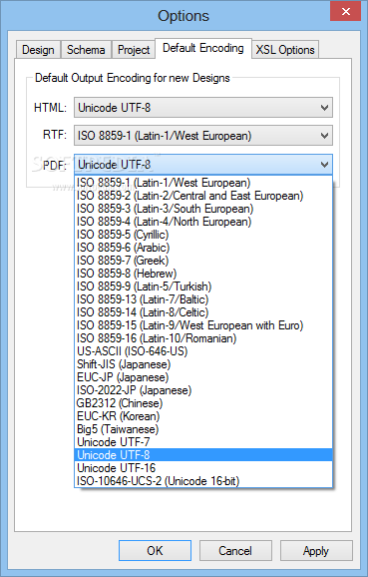Collapse the PDF encoding dropdown arrow

click(x=324, y=165)
